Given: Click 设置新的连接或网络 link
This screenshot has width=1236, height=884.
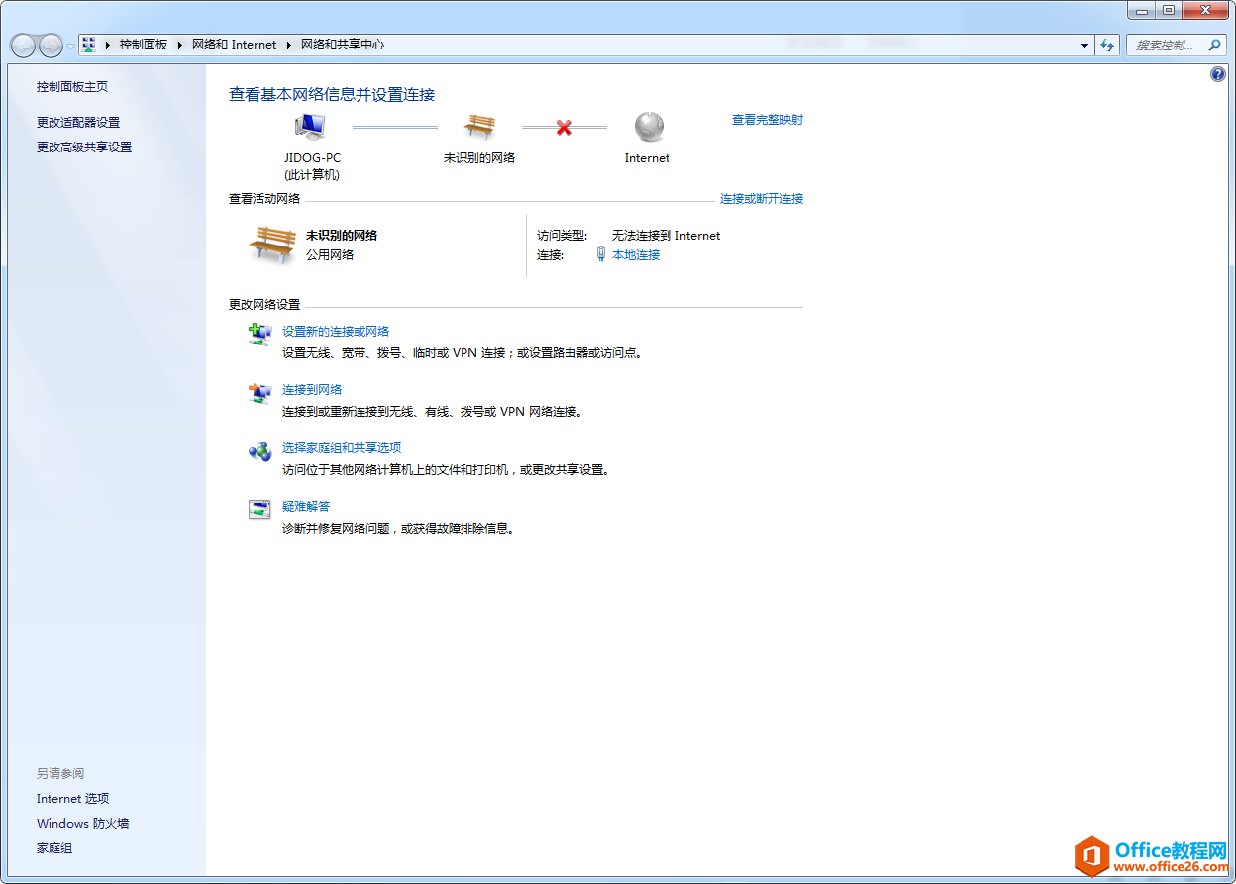Looking at the screenshot, I should point(336,331).
